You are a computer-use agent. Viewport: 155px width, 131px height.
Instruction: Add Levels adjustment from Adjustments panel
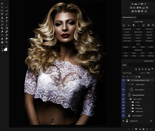136,4
